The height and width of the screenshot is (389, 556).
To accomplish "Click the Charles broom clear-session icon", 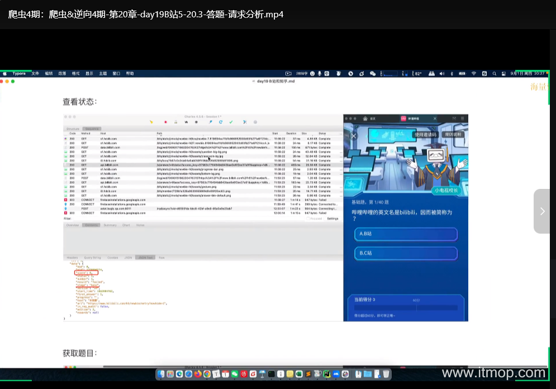I will [x=151, y=122].
